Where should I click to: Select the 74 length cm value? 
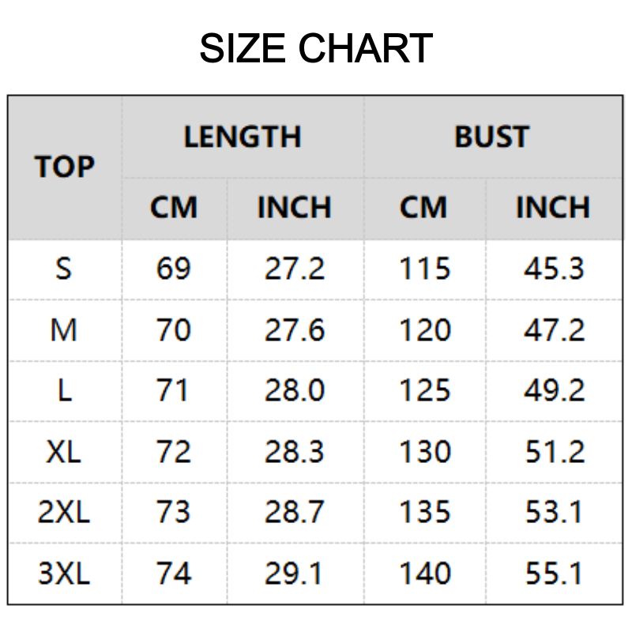tap(174, 573)
